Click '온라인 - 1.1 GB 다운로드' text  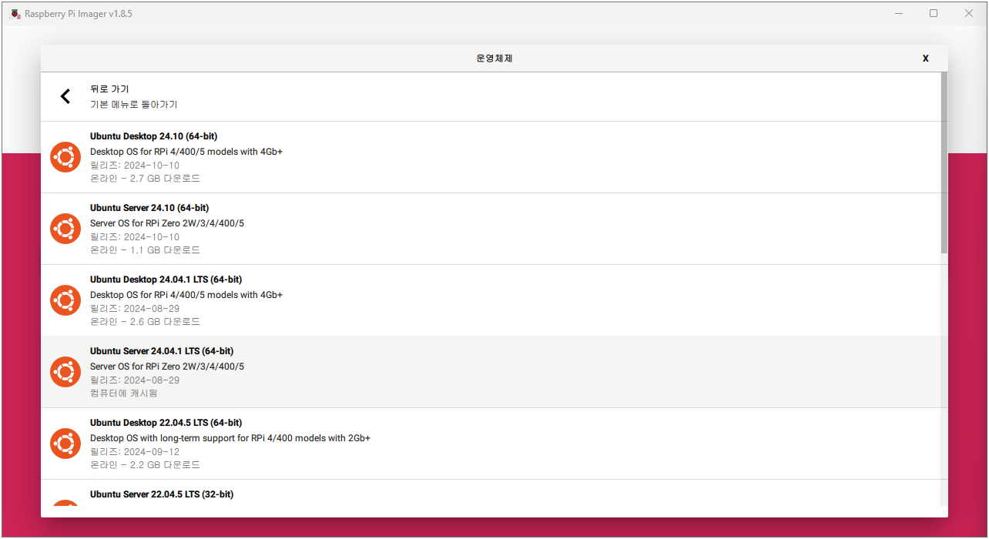[145, 250]
